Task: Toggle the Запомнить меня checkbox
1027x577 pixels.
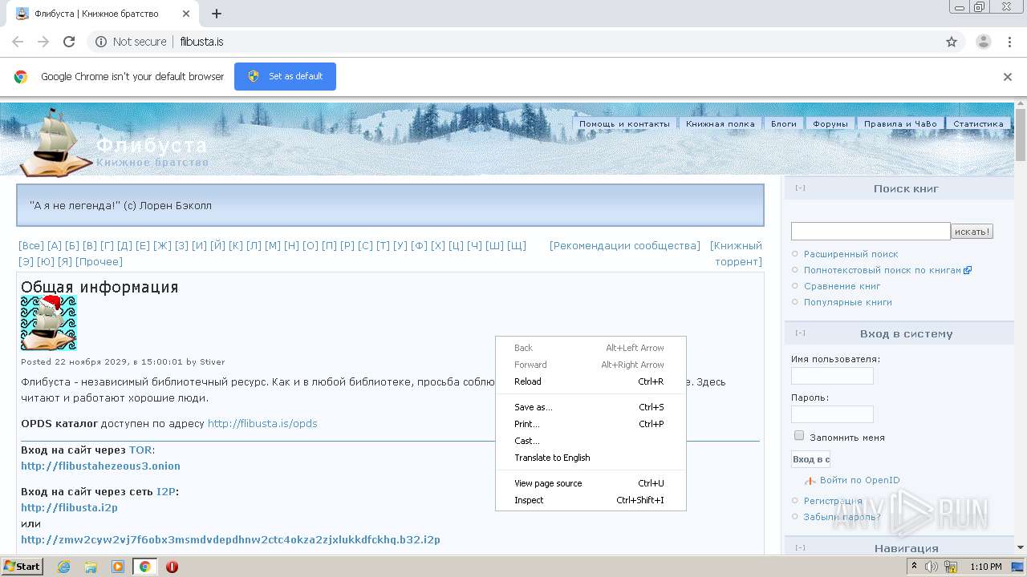Action: click(799, 436)
